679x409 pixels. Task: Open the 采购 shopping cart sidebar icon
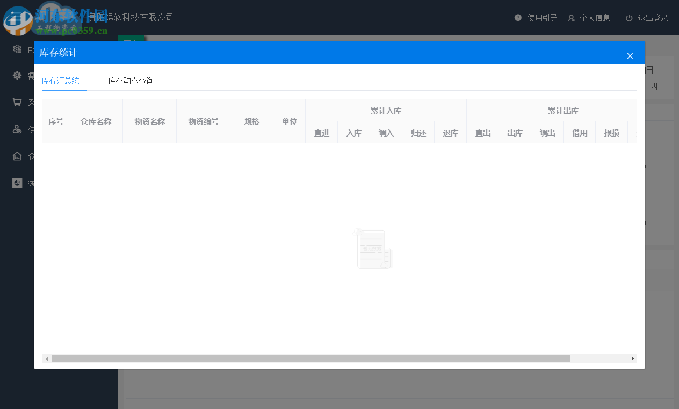[x=16, y=102]
